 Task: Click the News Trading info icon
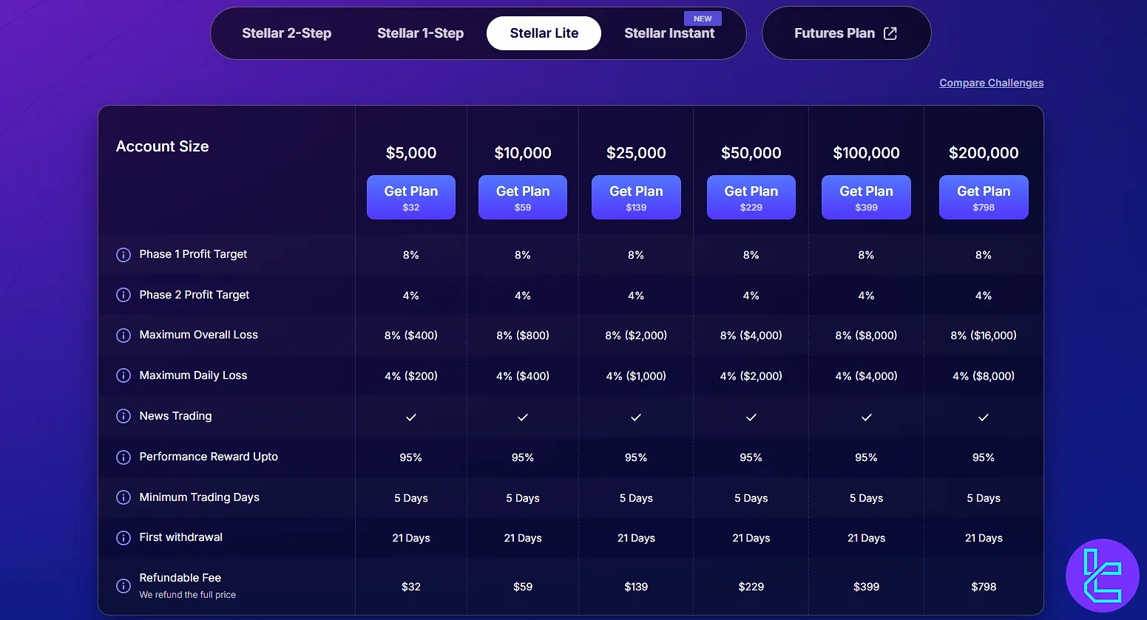(x=124, y=416)
